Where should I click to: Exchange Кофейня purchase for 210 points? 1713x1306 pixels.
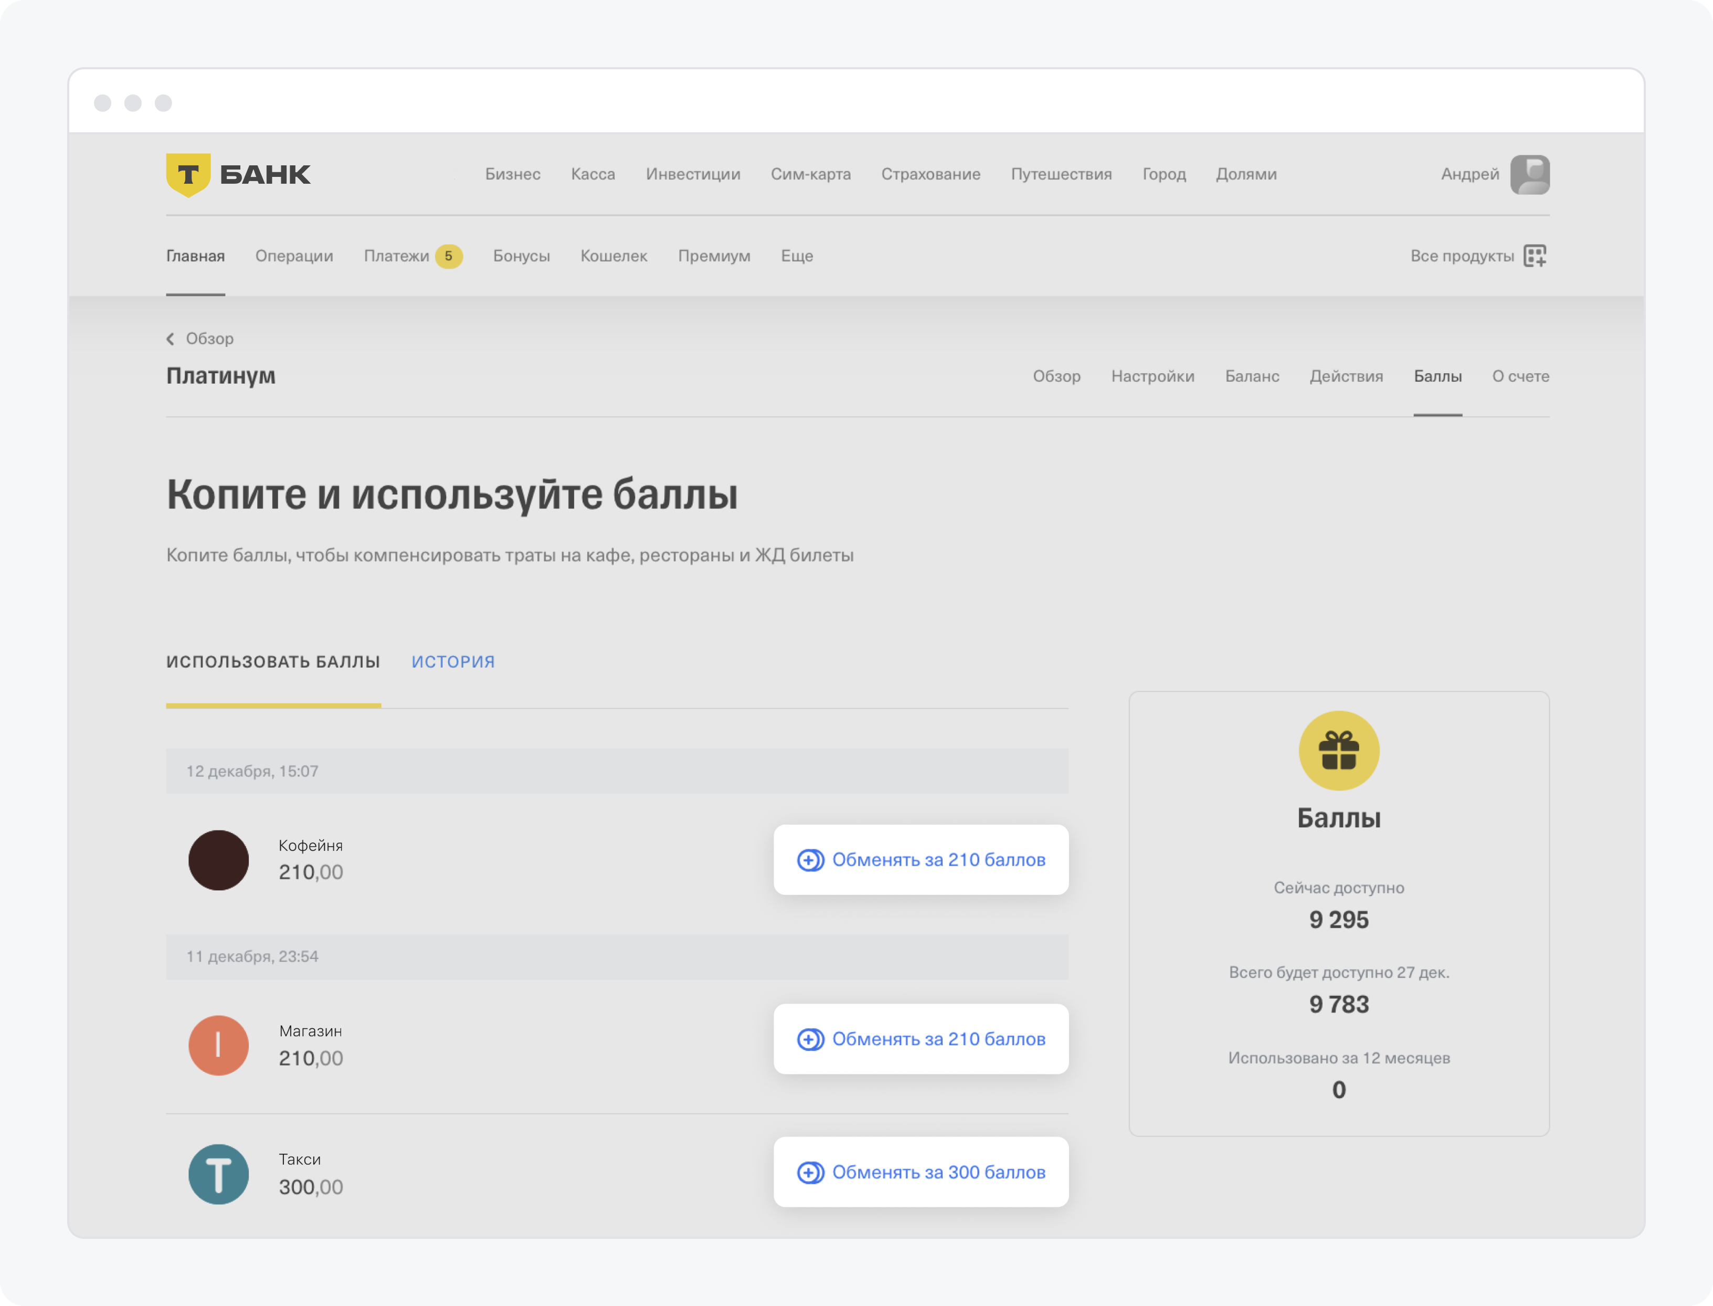coord(921,860)
